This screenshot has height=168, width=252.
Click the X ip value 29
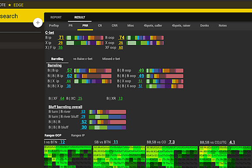(x=60, y=43)
